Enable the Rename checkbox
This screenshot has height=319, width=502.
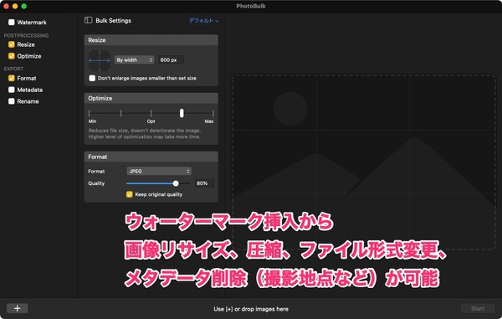[12, 101]
